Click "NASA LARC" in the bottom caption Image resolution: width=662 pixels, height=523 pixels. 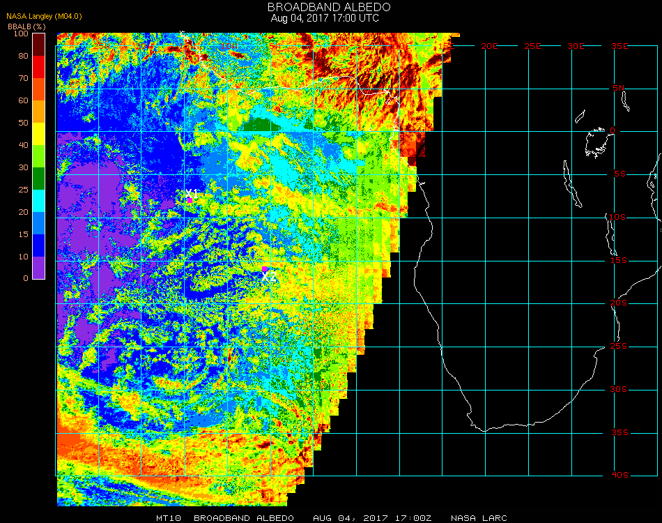click(479, 518)
